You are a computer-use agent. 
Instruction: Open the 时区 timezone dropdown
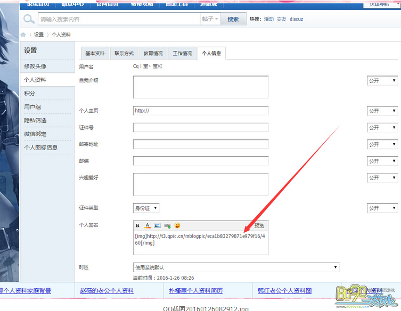click(x=236, y=267)
